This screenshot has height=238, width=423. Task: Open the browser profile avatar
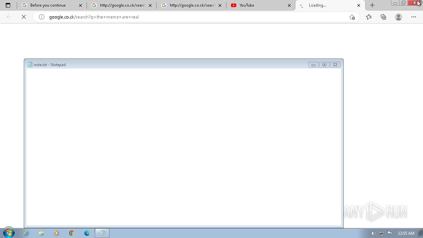pyautogui.click(x=399, y=17)
